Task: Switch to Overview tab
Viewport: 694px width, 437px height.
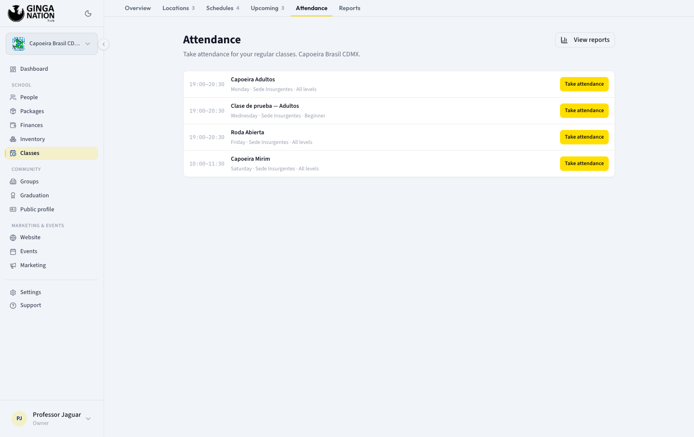Action: point(138,8)
